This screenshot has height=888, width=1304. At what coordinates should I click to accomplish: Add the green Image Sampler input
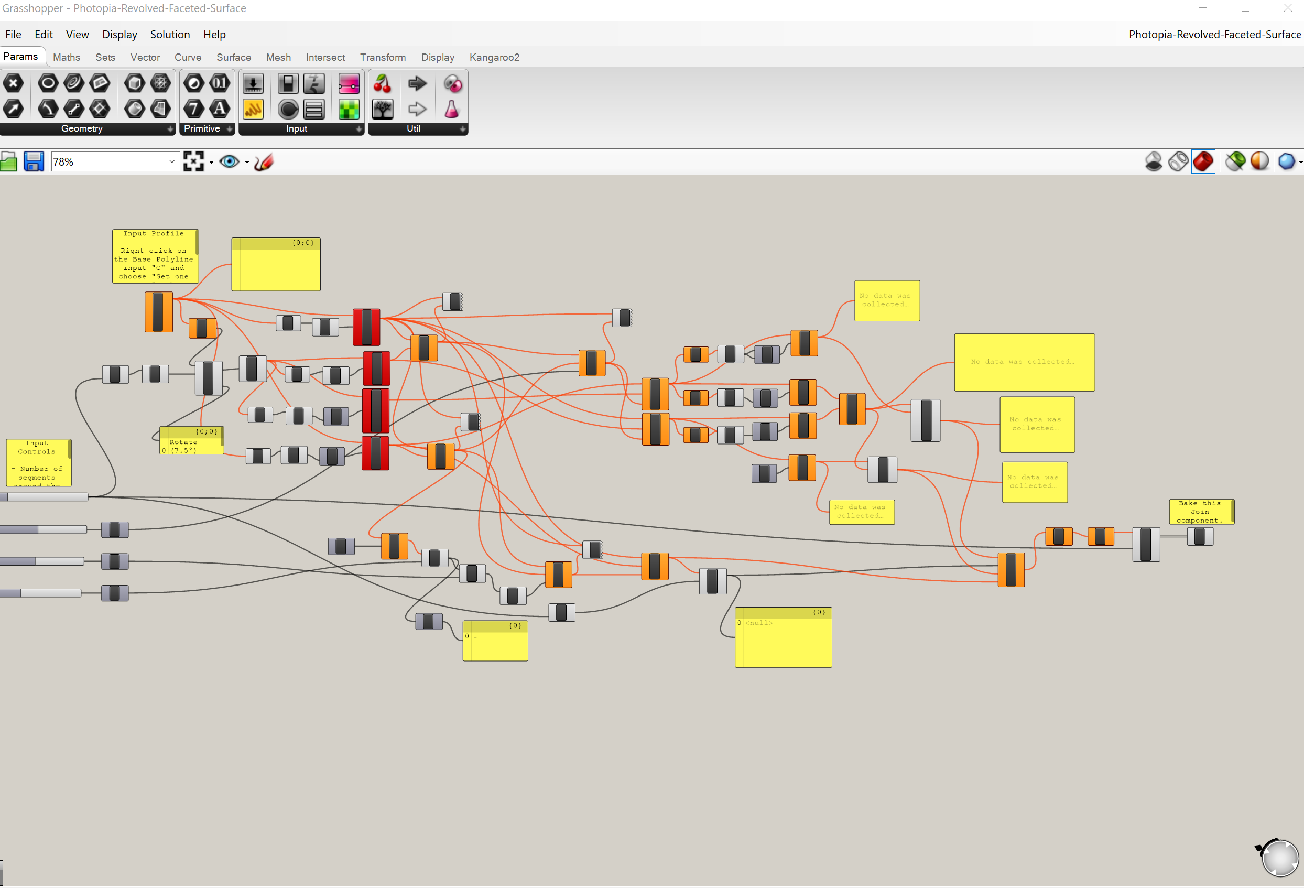click(349, 109)
